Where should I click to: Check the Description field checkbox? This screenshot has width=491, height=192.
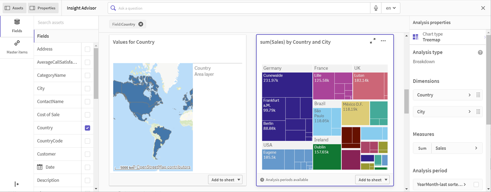tap(88, 180)
